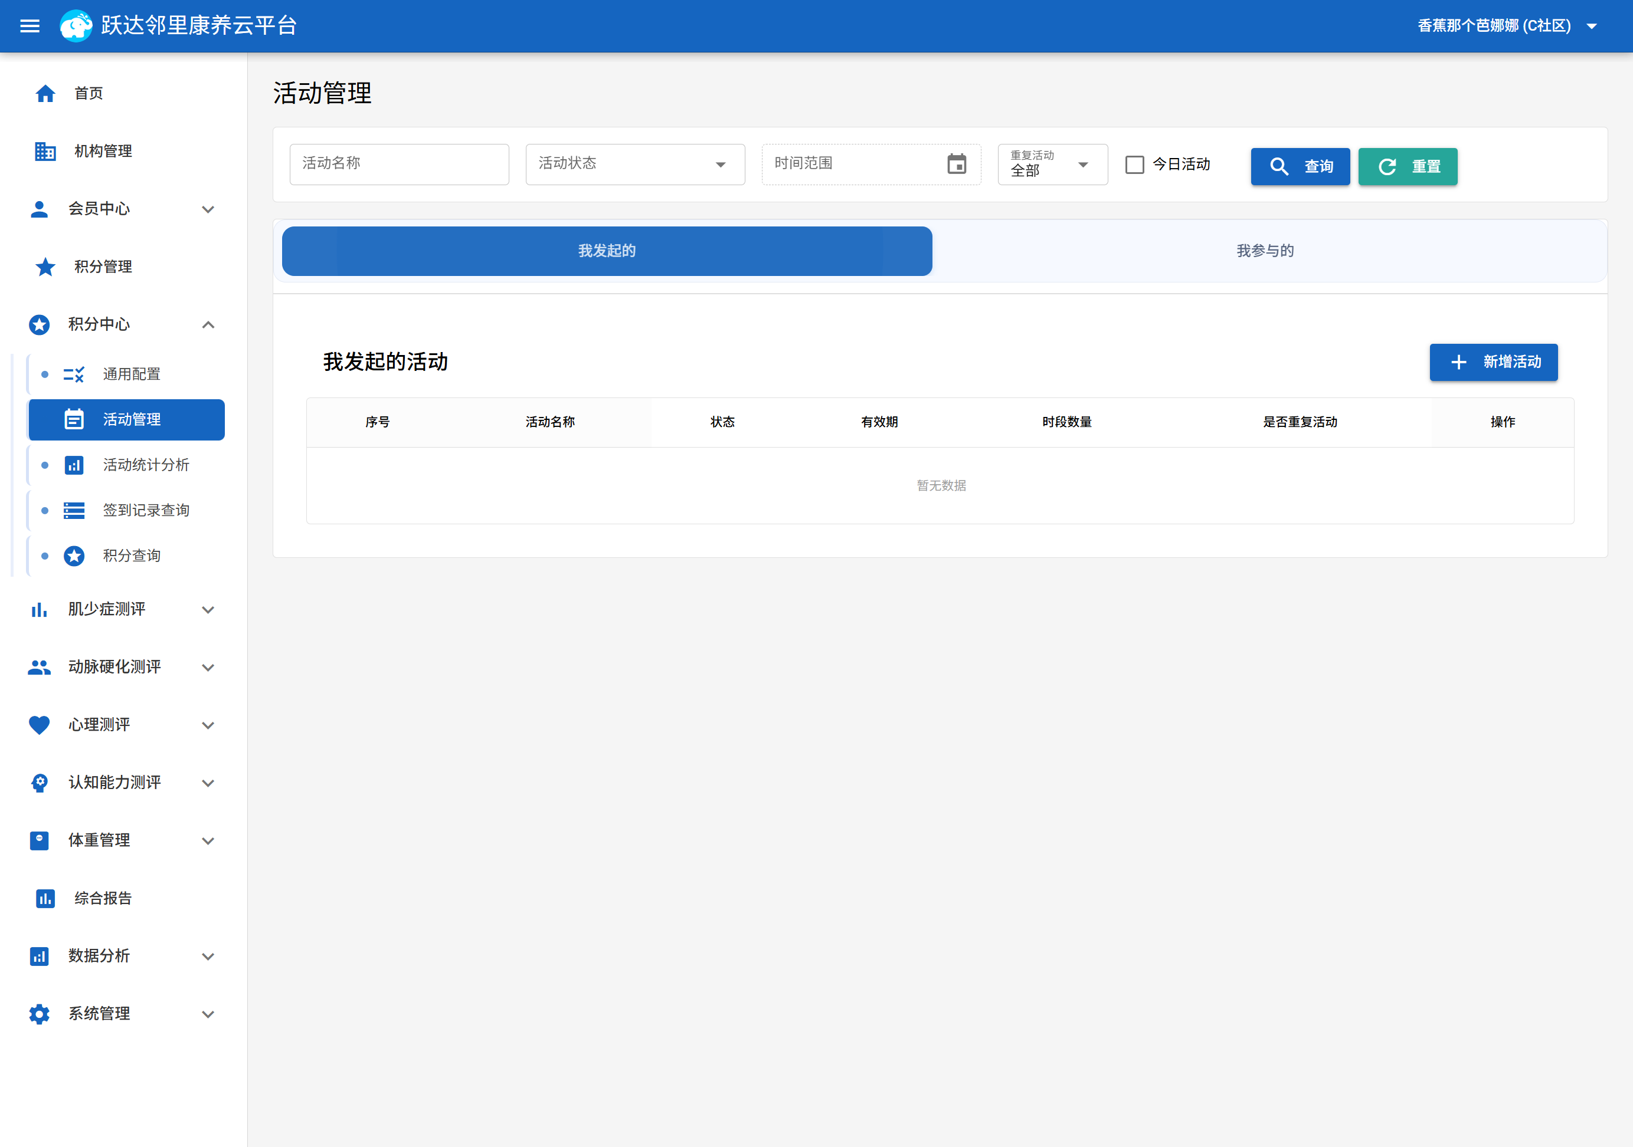This screenshot has width=1633, height=1147.
Task: Expand the 数据分析 chevron
Action: coord(208,957)
